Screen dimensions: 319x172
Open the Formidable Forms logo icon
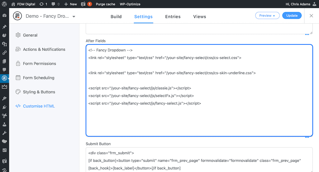[17, 16]
